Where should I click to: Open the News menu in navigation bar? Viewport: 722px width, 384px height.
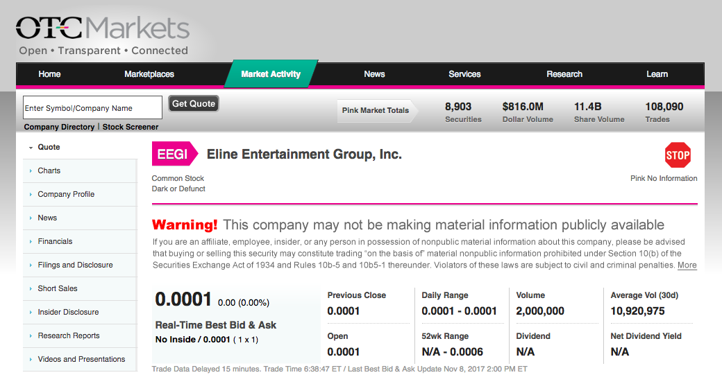tap(374, 74)
